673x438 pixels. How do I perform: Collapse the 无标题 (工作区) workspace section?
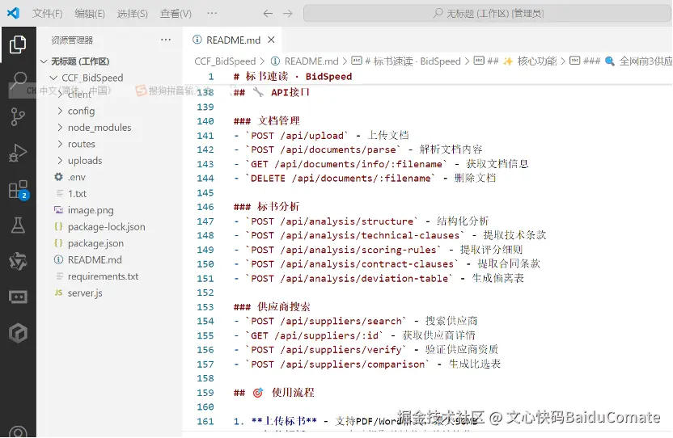44,61
